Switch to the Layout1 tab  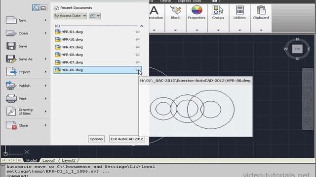(49, 160)
